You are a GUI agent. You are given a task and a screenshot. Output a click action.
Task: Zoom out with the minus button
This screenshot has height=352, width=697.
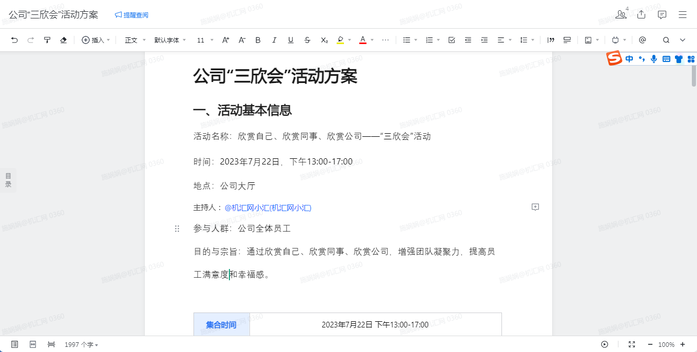click(650, 344)
